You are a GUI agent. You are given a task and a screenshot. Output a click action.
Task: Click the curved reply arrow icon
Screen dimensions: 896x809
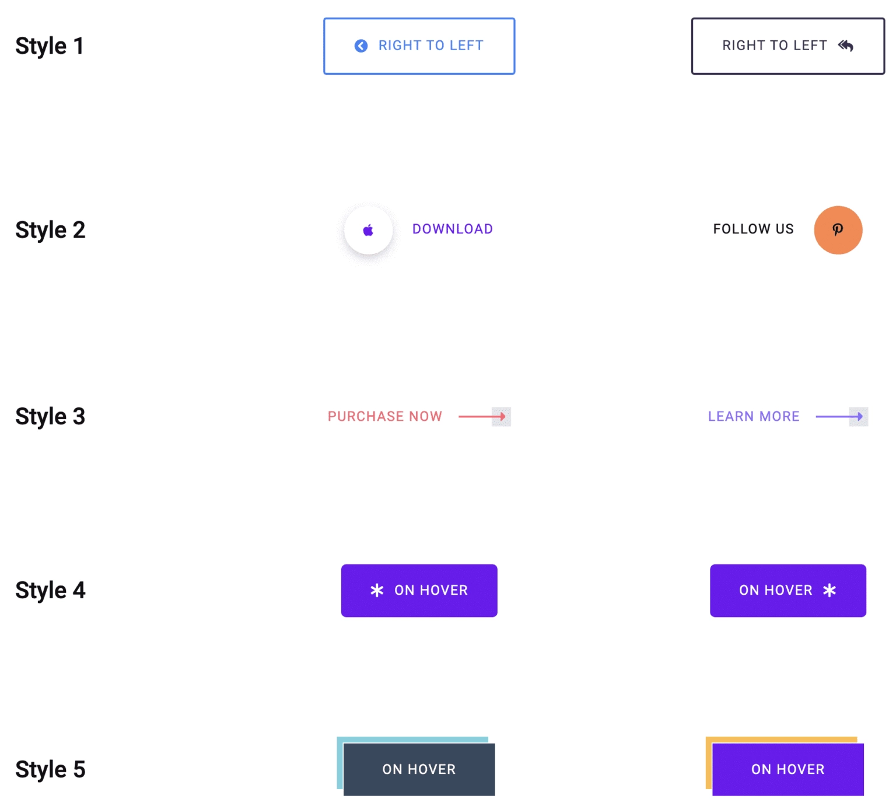point(846,46)
